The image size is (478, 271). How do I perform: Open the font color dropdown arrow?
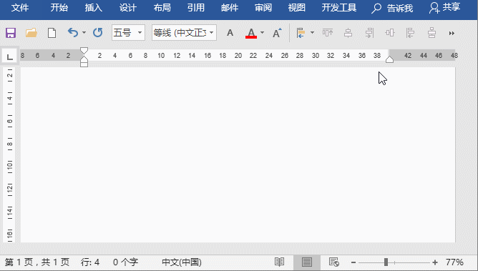pos(262,33)
